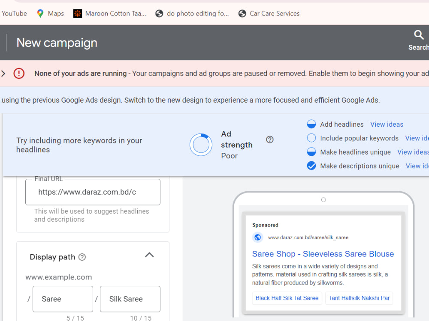Click Display path help icon
The width and height of the screenshot is (429, 321).
[82, 257]
